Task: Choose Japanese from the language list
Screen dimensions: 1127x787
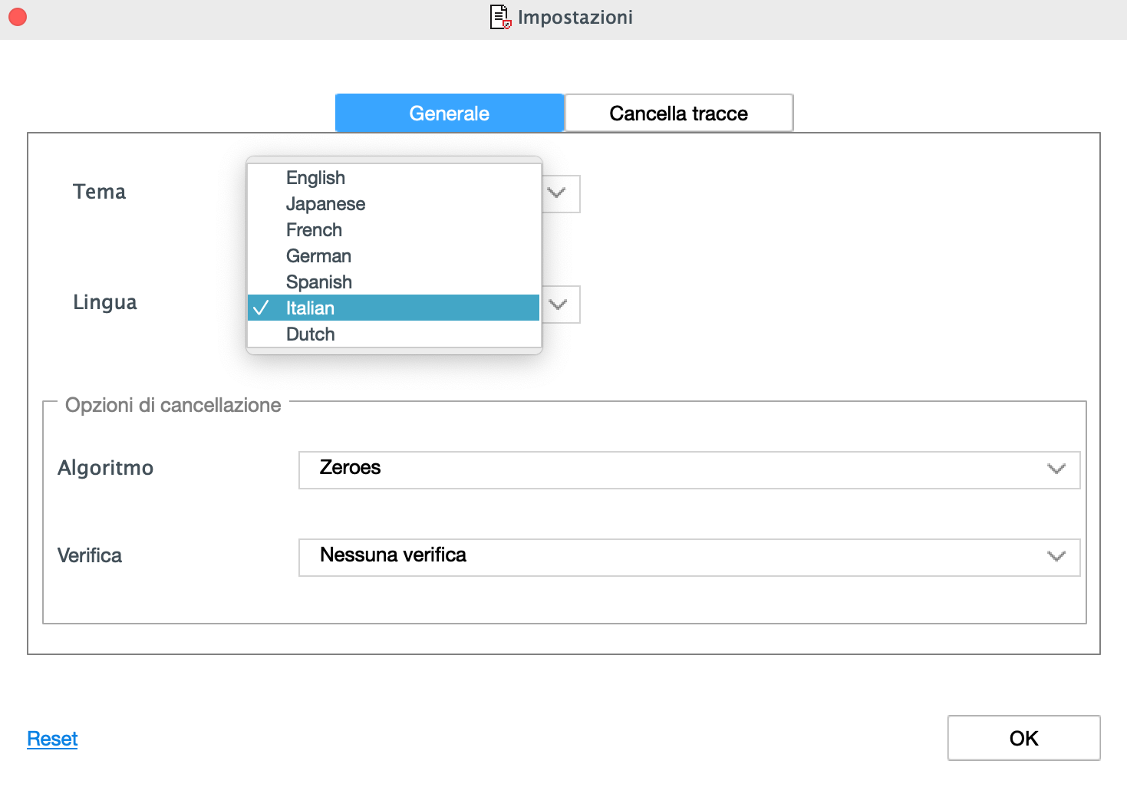Action: [x=394, y=203]
